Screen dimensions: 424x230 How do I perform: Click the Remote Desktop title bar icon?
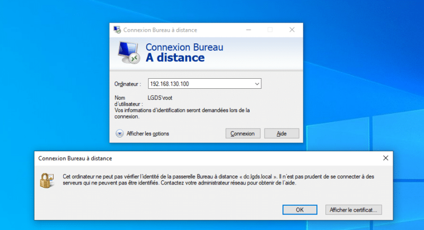117,30
